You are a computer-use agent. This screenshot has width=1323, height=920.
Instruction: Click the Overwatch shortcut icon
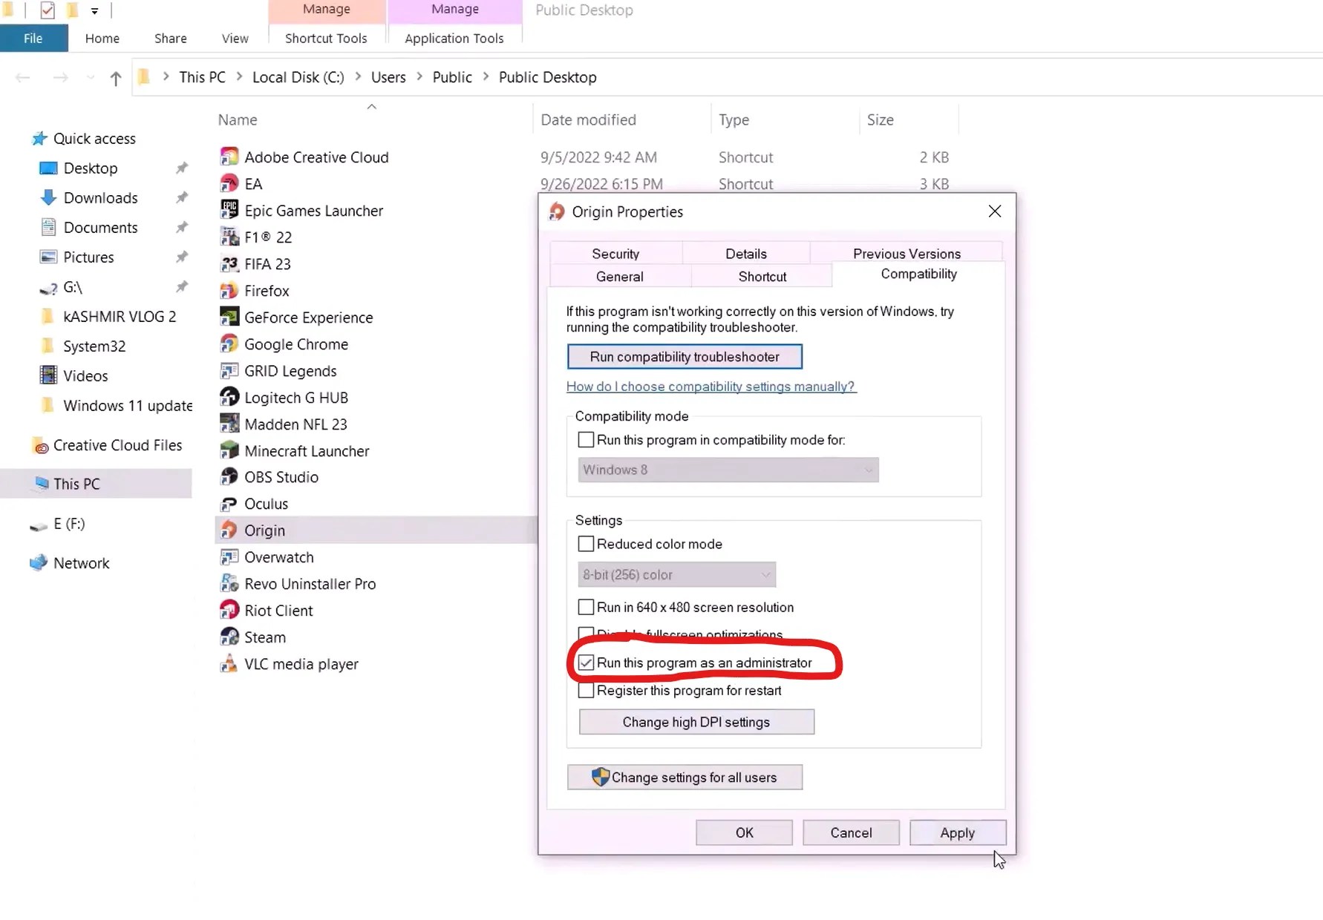(229, 556)
